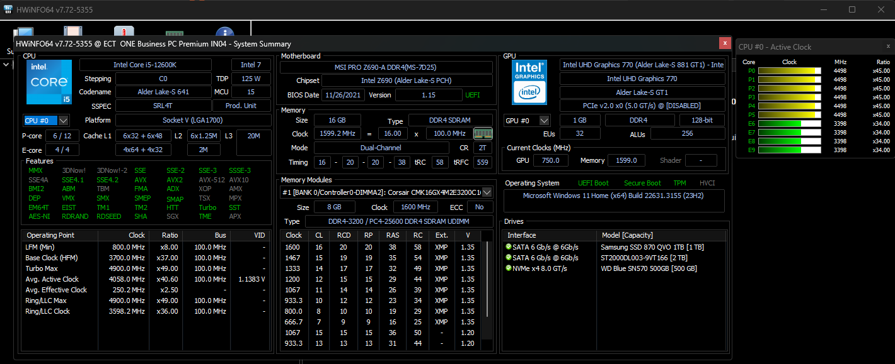Image resolution: width=895 pixels, height=364 pixels.
Task: Collapse the tree chevron in main window
Action: (6, 64)
